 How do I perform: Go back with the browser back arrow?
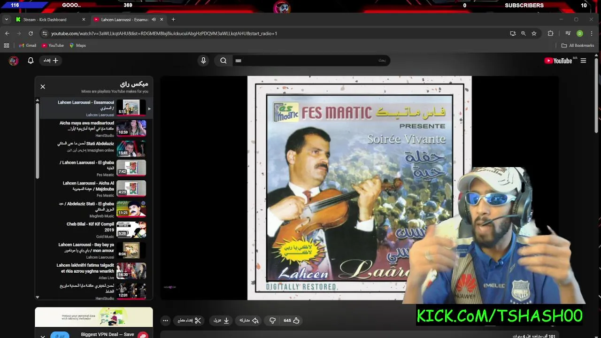pyautogui.click(x=7, y=33)
